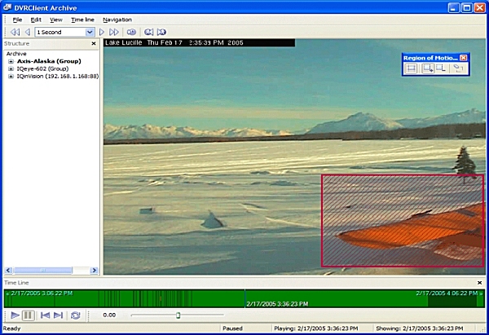Click the green timeline bar at current position marker
The width and height of the screenshot is (489, 335).
(x=244, y=298)
